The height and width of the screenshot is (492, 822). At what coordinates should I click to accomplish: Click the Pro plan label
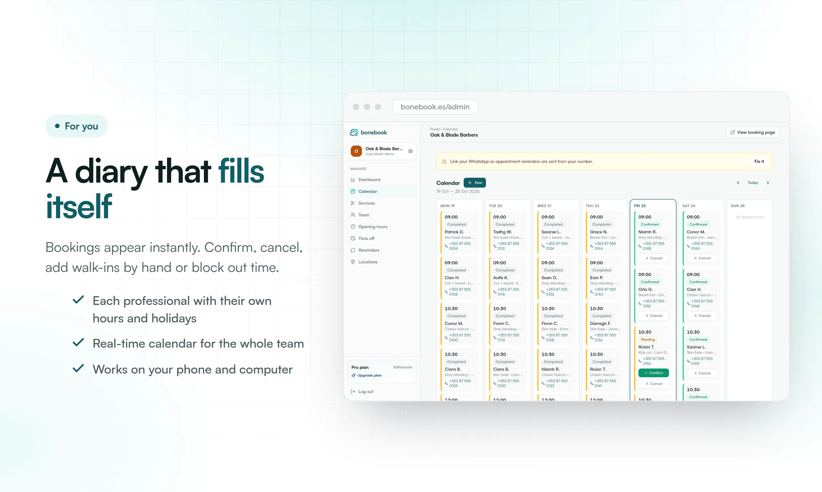tap(360, 367)
